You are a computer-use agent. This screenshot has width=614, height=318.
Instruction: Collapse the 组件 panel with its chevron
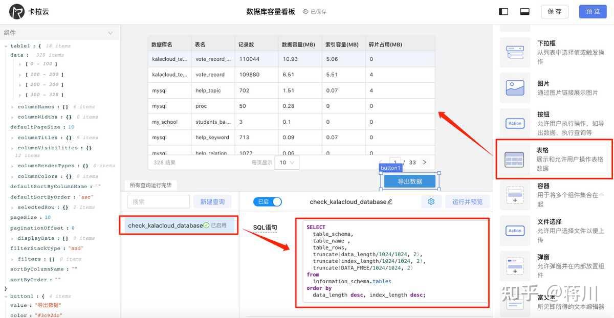point(111,32)
